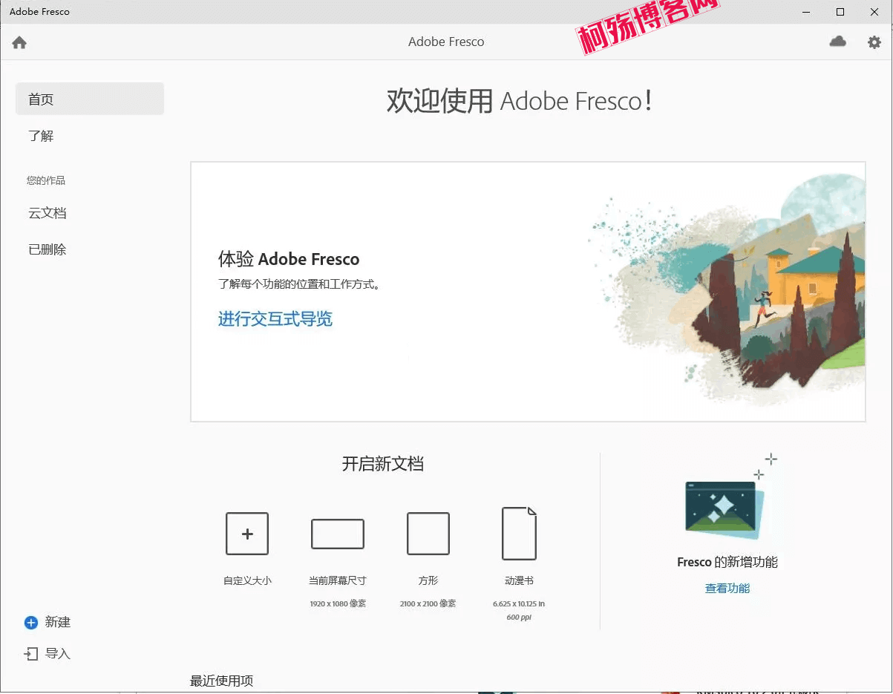
Task: Click the 导入 text label
Action: click(x=58, y=654)
